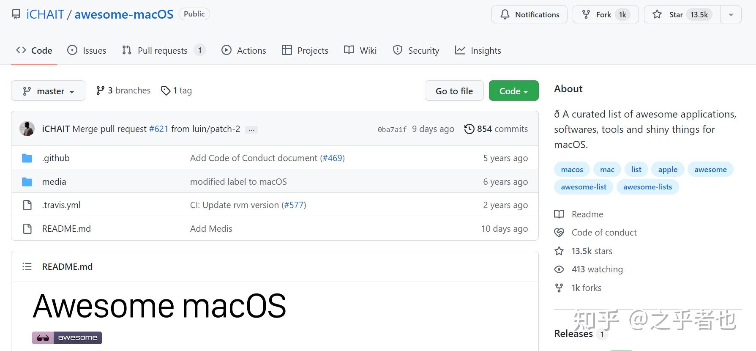Expand the master branch selector

pyautogui.click(x=48, y=91)
